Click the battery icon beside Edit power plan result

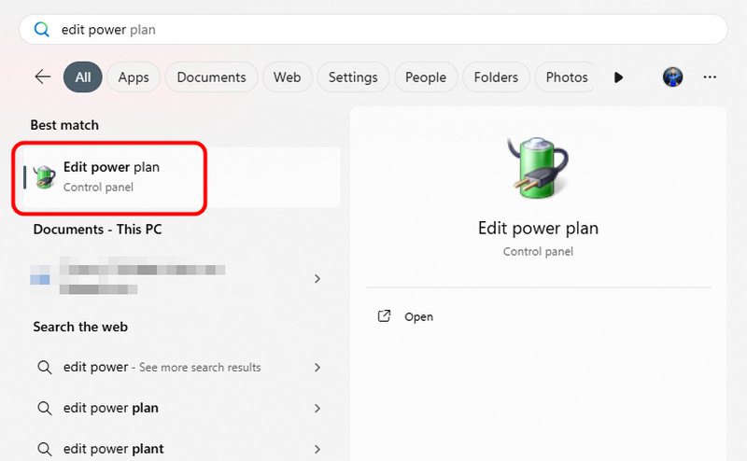pos(44,176)
